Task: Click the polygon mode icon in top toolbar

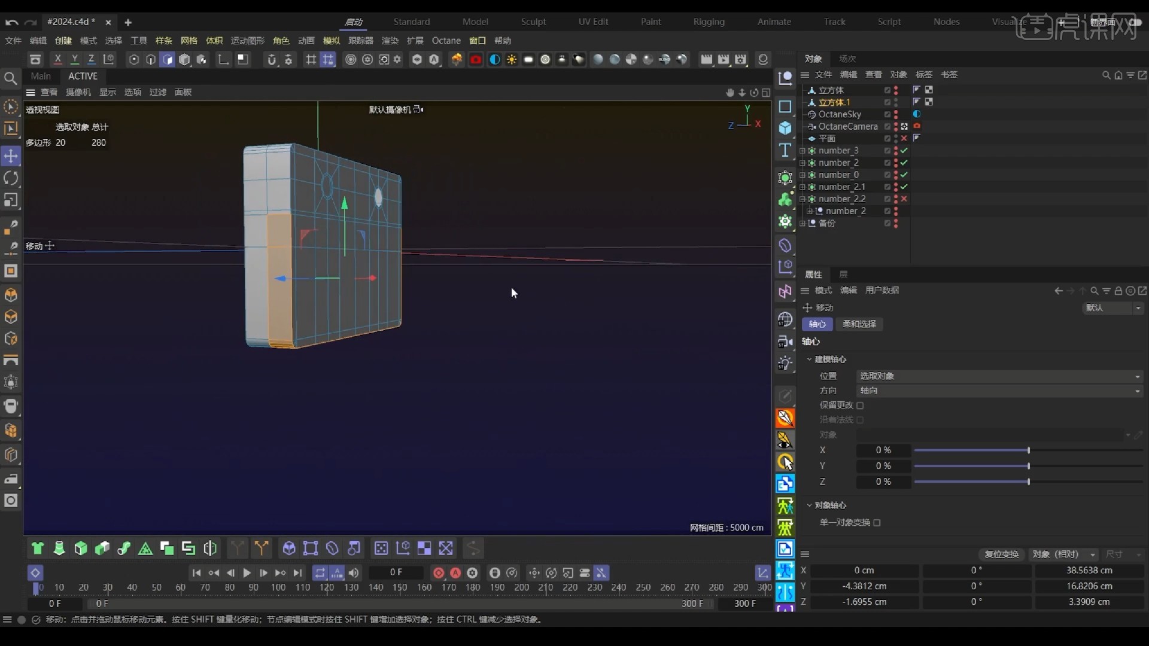Action: pos(168,59)
